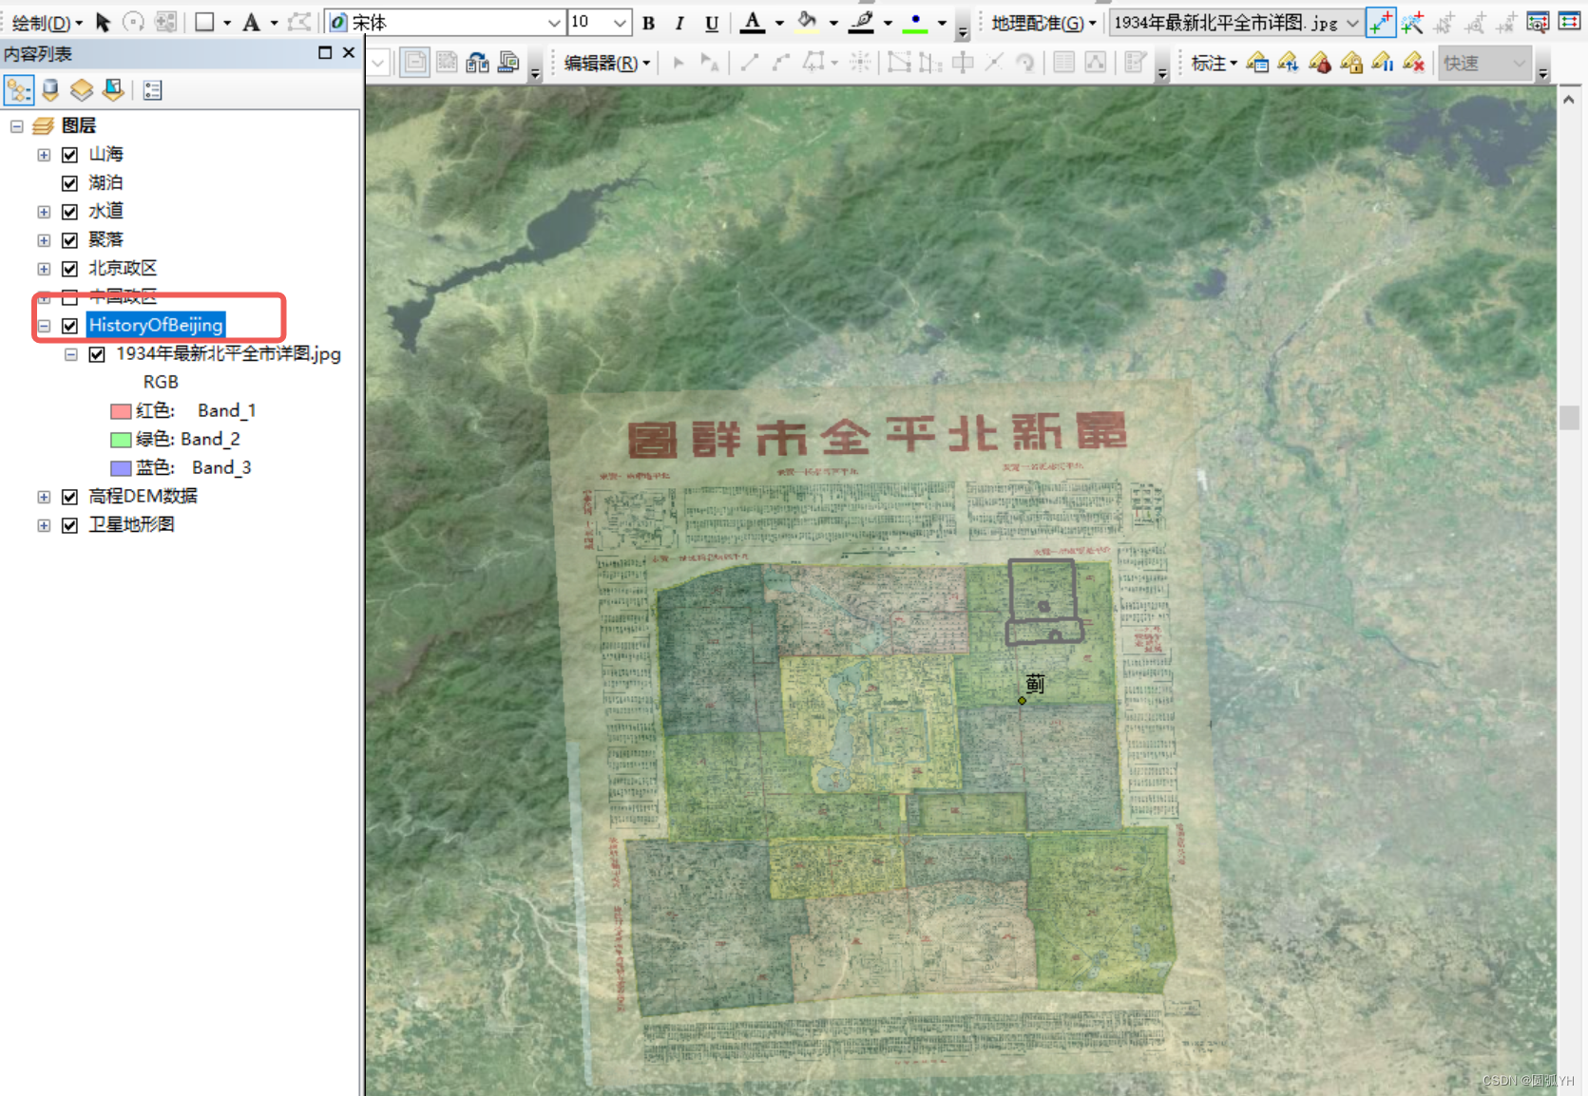Toggle visibility of 聚落 layer
This screenshot has width=1588, height=1096.
click(69, 239)
